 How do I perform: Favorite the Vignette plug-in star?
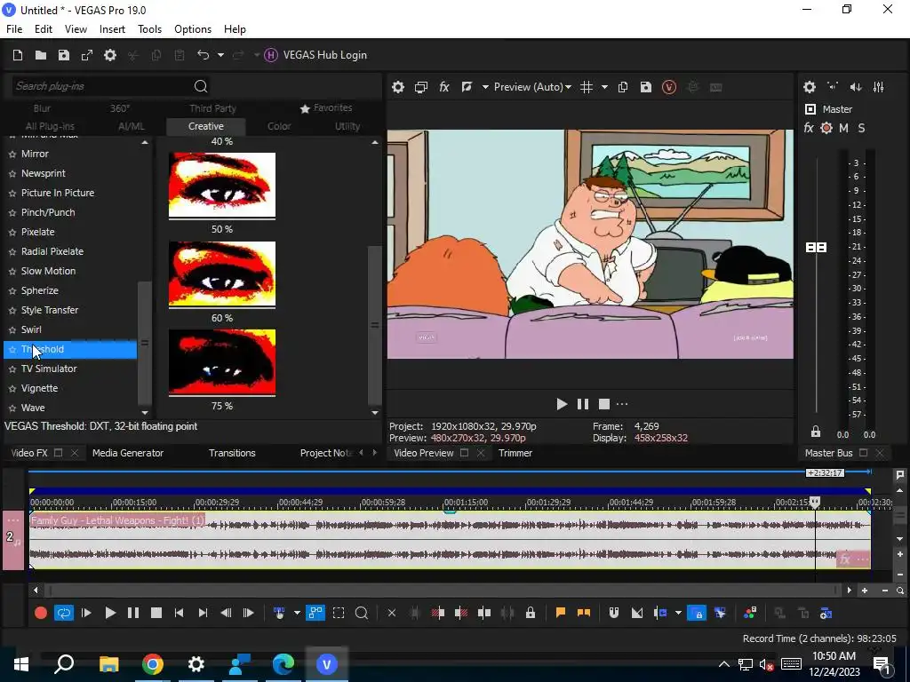(12, 389)
